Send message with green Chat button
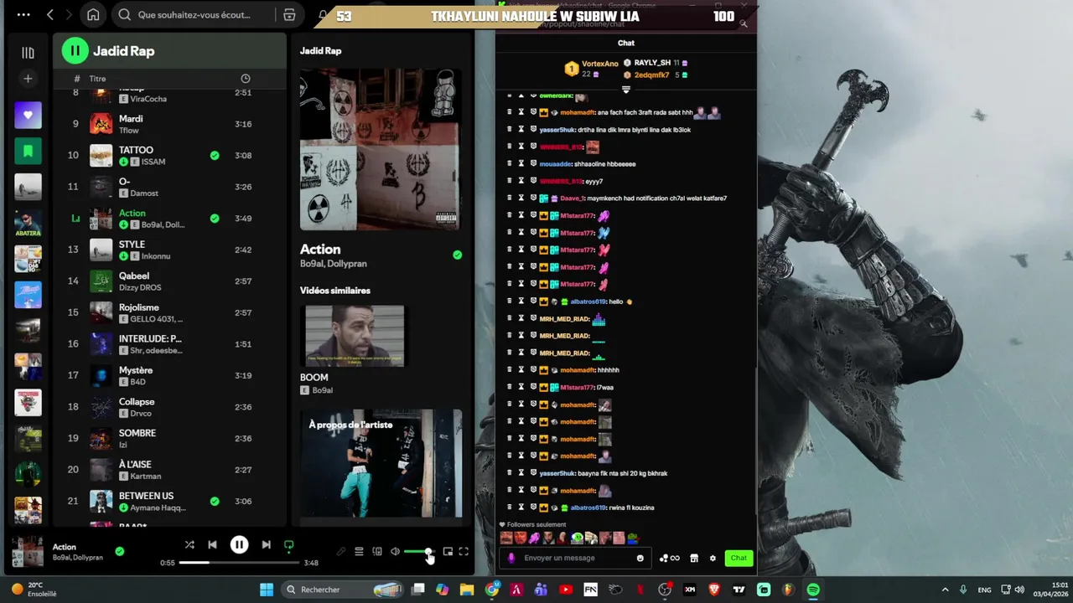 739,558
